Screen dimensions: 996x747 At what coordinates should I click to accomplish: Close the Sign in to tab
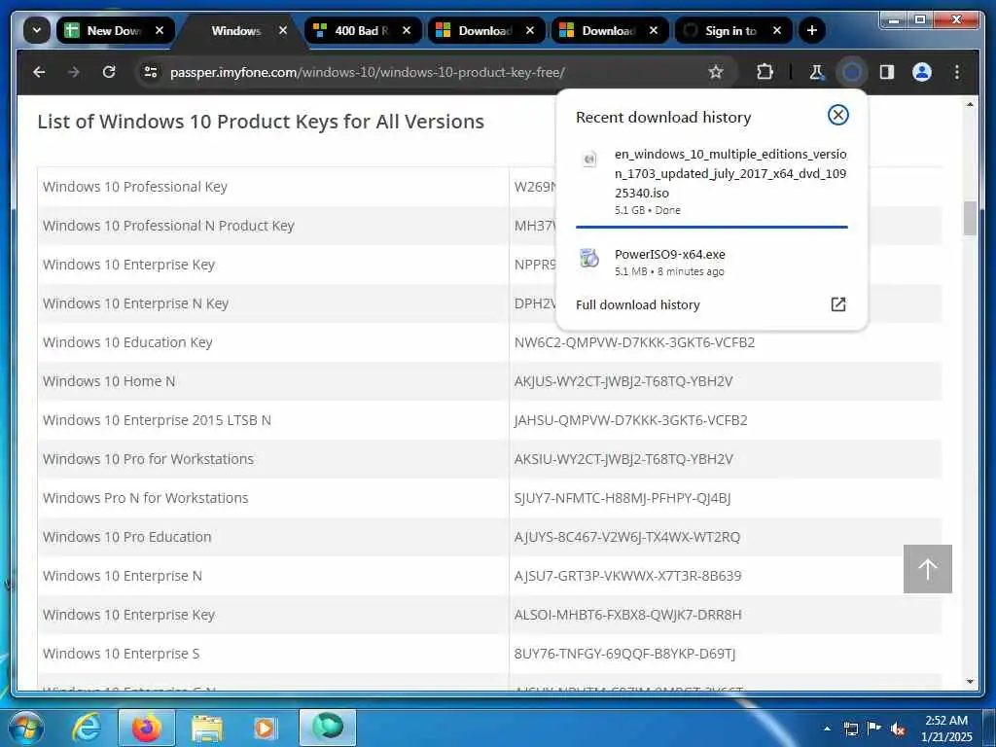[x=777, y=30]
